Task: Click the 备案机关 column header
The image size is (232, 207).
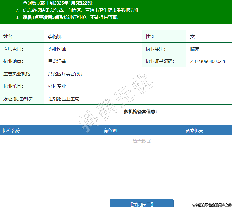Action: [x=194, y=130]
